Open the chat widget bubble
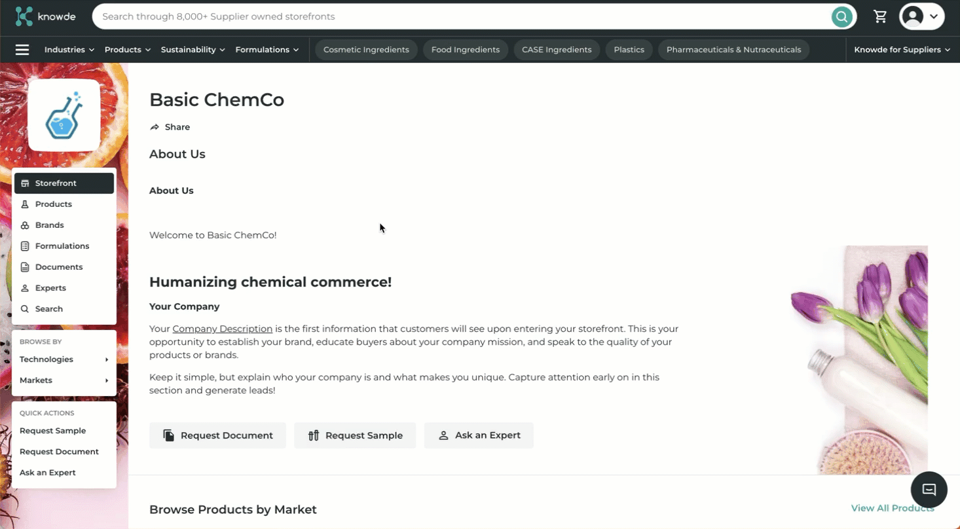Viewport: 960px width, 529px height. point(929,490)
